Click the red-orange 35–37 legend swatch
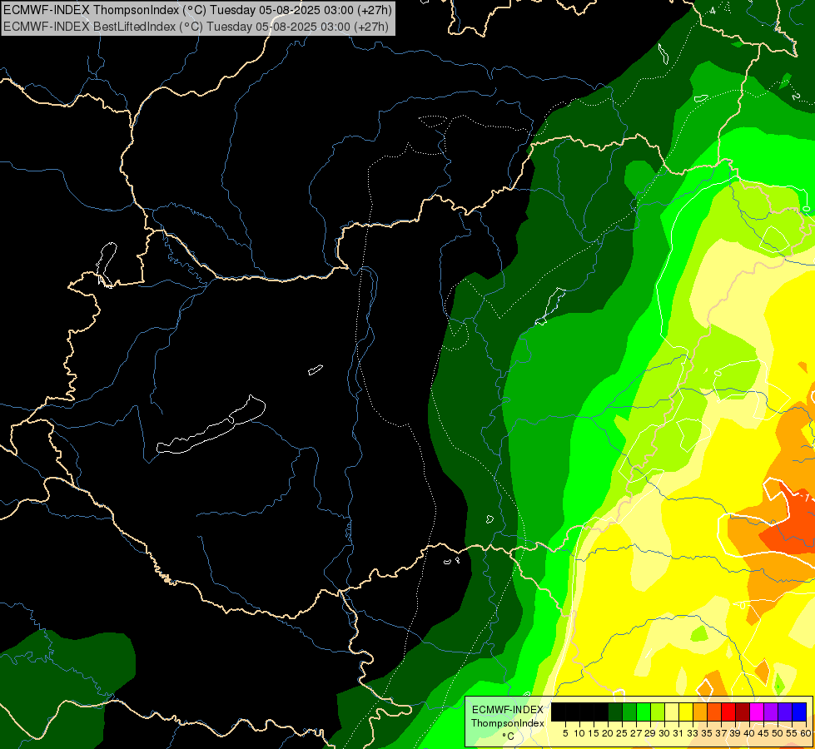815x749 pixels. (x=713, y=712)
